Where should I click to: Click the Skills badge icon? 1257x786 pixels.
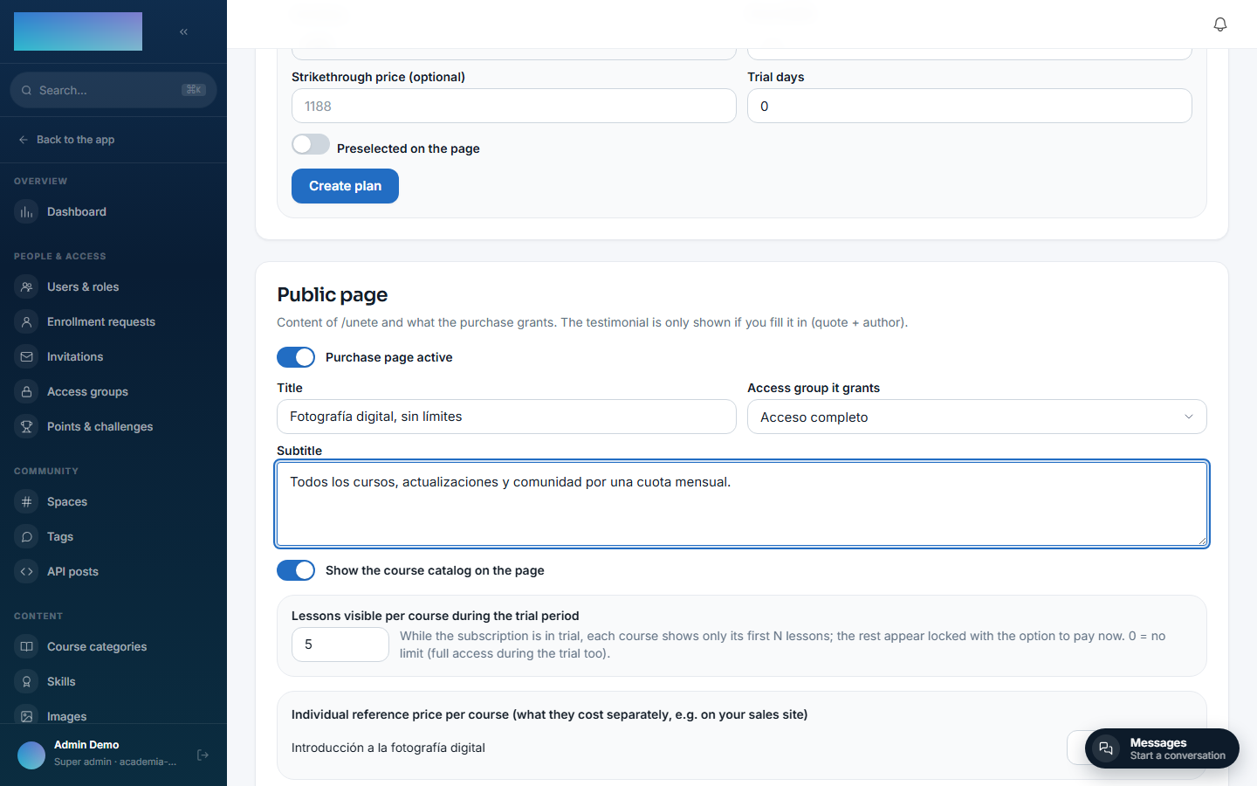tap(27, 681)
